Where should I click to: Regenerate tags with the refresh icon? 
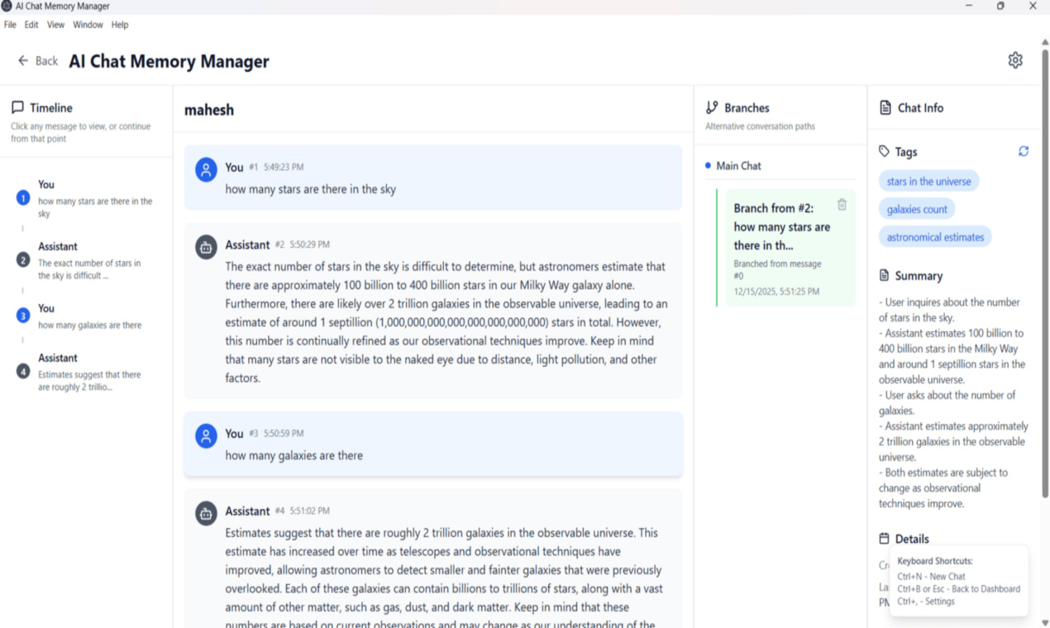click(x=1024, y=150)
